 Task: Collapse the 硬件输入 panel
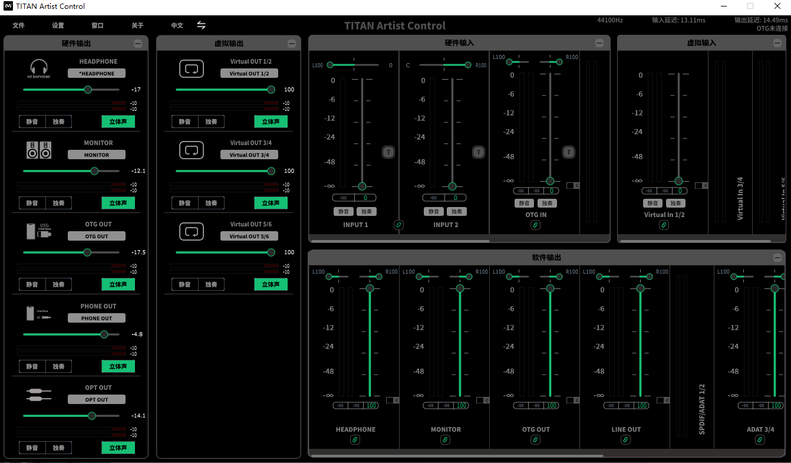click(599, 43)
